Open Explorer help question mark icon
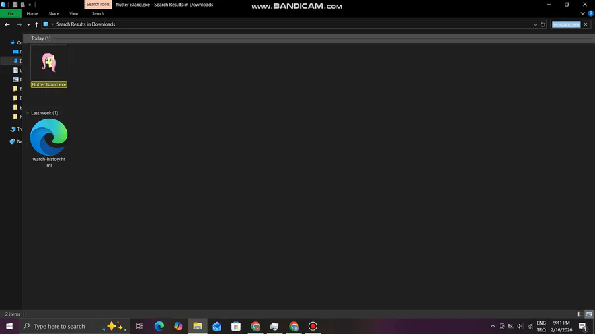The height and width of the screenshot is (334, 595). 591,13
